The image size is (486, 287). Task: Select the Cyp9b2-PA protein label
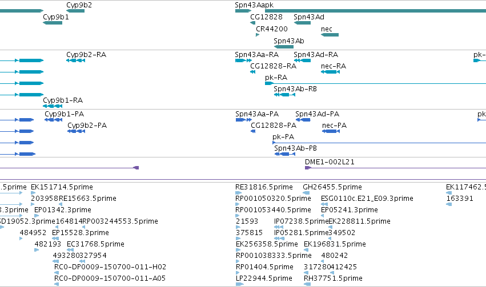click(87, 126)
